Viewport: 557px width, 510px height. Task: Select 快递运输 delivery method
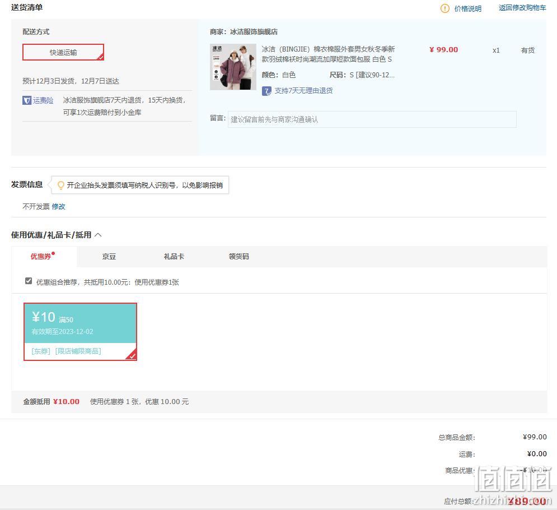[63, 52]
